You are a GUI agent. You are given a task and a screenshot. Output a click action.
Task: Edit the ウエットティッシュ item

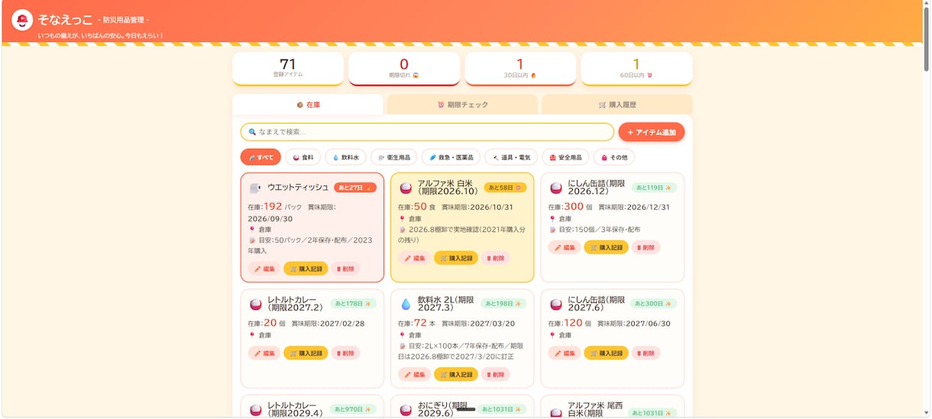(264, 269)
